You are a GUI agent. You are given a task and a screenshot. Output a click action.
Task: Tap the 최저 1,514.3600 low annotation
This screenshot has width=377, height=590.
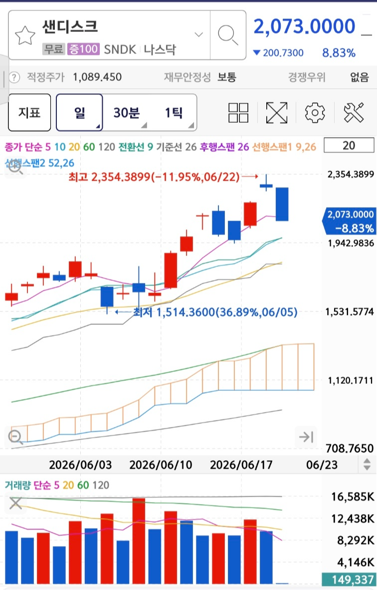215,312
